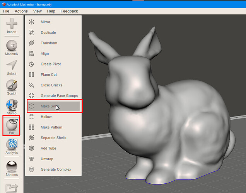The width and height of the screenshot is (246, 193).
Task: Click the Import plus icon
Action: (12, 24)
